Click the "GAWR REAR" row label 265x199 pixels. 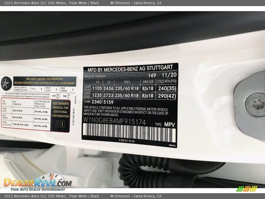click(x=88, y=95)
